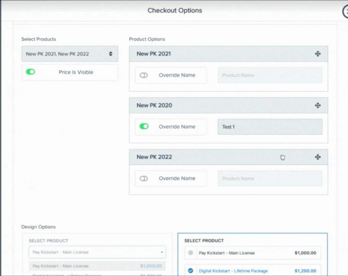Image resolution: width=348 pixels, height=276 pixels.
Task: Click the Digital Kickstart - Lifetime Package label
Action: pos(233,271)
